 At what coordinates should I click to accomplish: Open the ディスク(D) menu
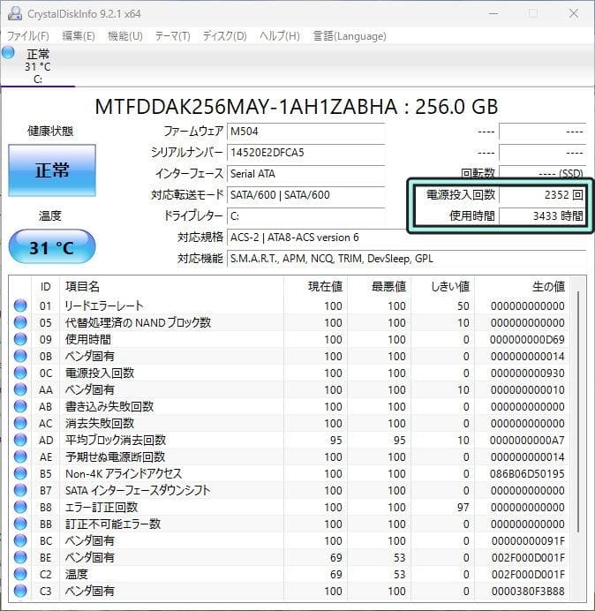coord(225,36)
